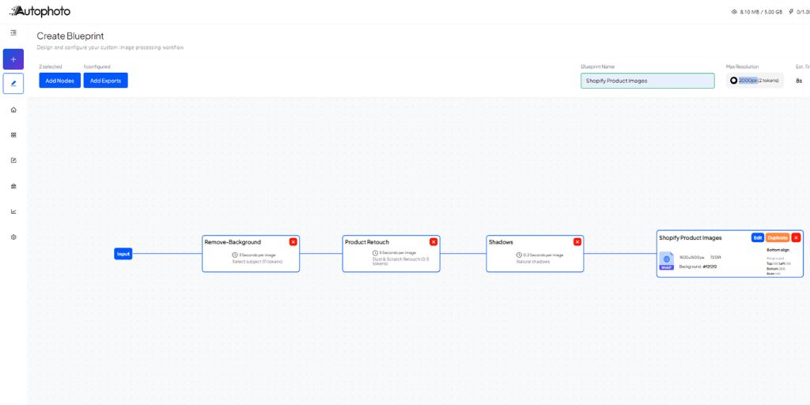Duplicate the Shopify Product Images export
The height and width of the screenshot is (405, 810).
(778, 237)
